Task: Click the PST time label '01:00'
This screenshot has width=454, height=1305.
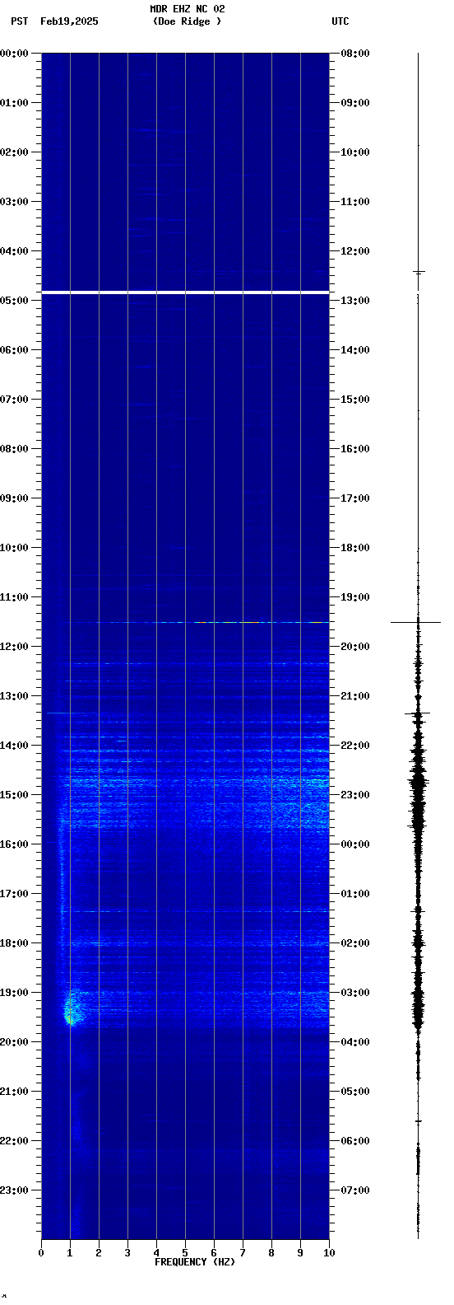Action: (x=15, y=103)
